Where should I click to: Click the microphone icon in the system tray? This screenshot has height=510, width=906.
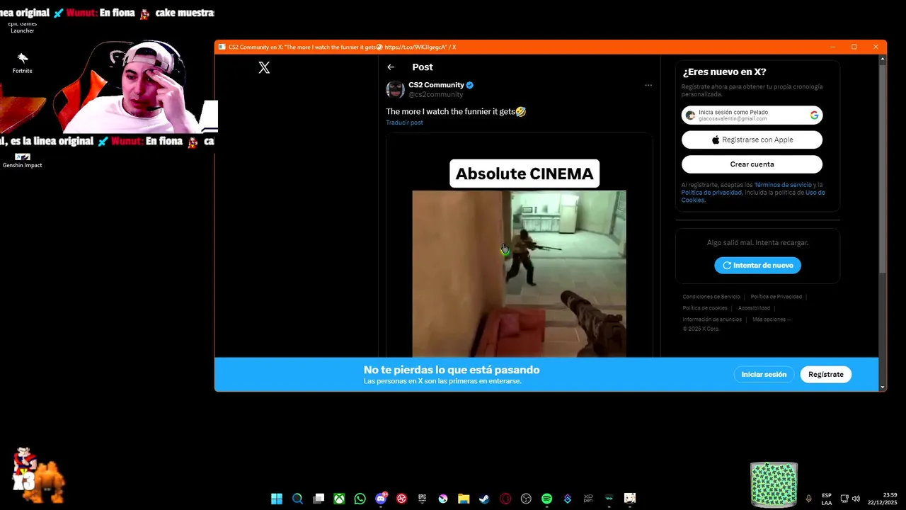[808, 499]
